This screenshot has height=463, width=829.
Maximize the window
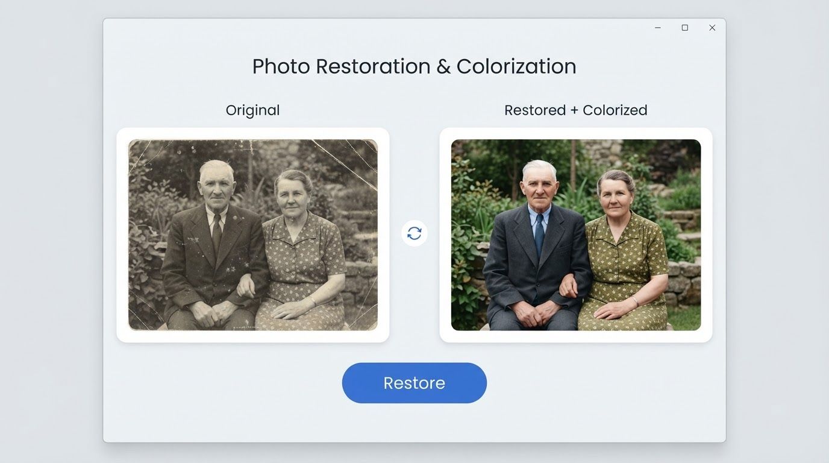685,28
